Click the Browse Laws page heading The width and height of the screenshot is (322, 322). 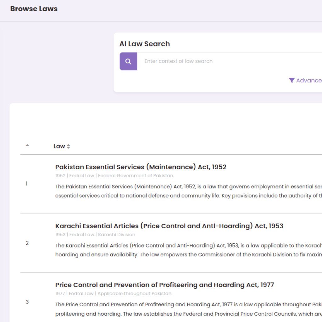coord(34,9)
